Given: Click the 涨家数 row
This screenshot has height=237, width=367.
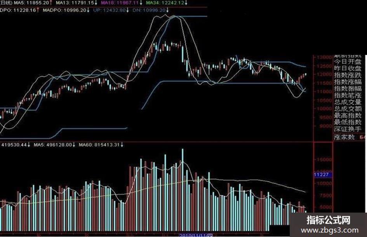Looking at the screenshot, I should 350,137.
